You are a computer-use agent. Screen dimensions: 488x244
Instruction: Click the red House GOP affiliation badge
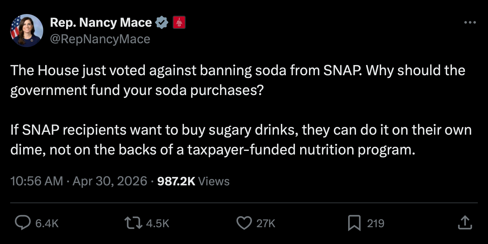point(179,23)
